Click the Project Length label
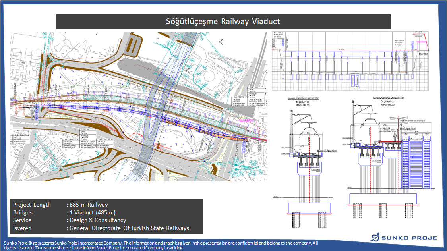Viewport: 447px width, 251px height. (x=32, y=205)
